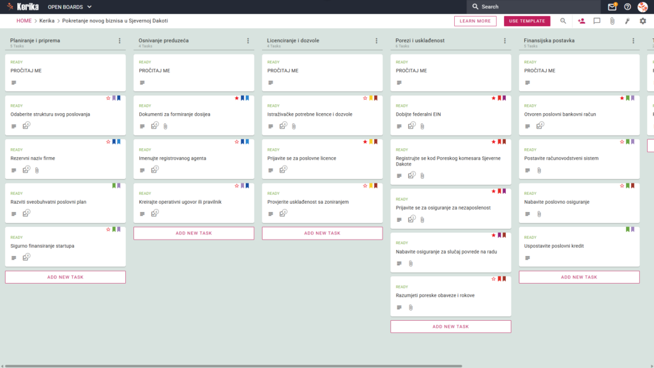The width and height of the screenshot is (654, 368).
Task: Open the attachment icon on Istraživačke potrebne licence i dozvole
Action: 294,126
